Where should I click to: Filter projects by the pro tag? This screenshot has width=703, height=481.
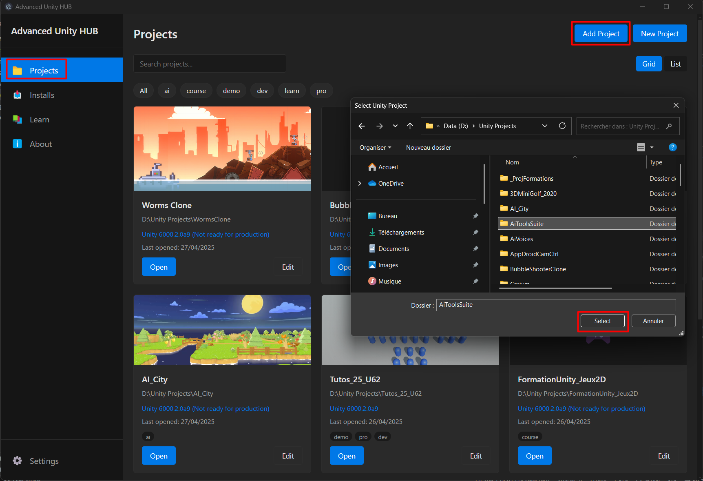(x=321, y=91)
